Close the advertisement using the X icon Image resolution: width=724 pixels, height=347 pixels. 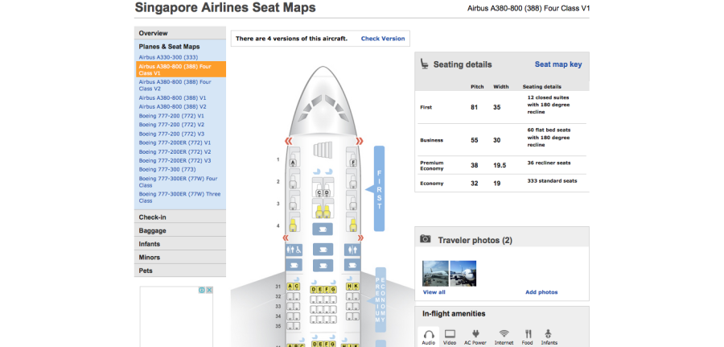pyautogui.click(x=209, y=290)
